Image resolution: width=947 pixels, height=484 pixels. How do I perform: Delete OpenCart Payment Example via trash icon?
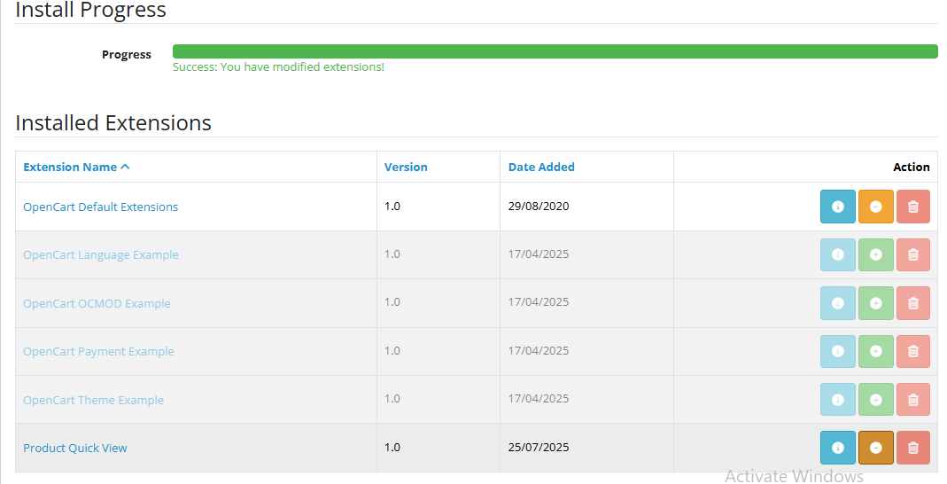pos(912,351)
